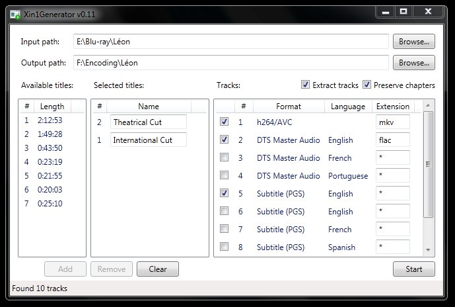Edit the flac extension field

click(393, 140)
